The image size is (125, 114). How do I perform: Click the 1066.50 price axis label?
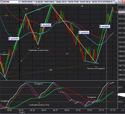(122, 75)
